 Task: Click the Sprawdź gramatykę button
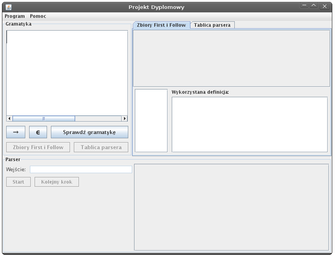point(89,132)
